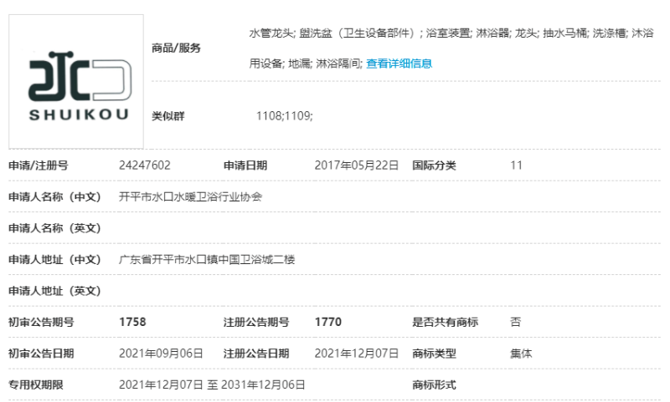Click the goods list text starting with 水管龙头

pos(451,33)
